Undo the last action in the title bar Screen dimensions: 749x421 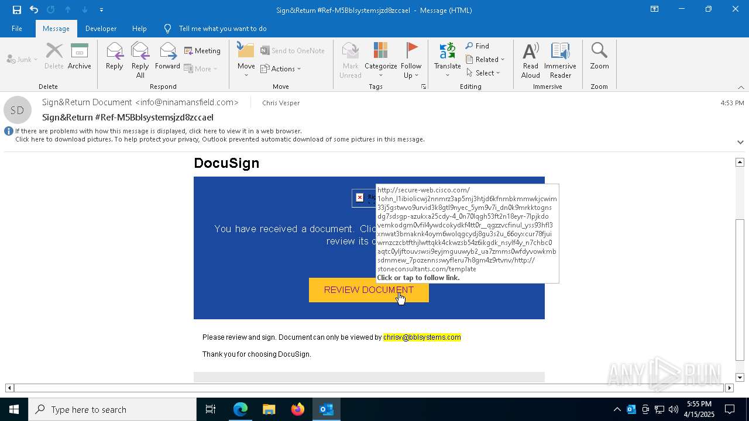click(34, 9)
